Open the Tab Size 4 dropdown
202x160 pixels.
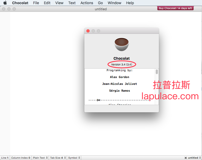pyautogui.click(x=58, y=158)
